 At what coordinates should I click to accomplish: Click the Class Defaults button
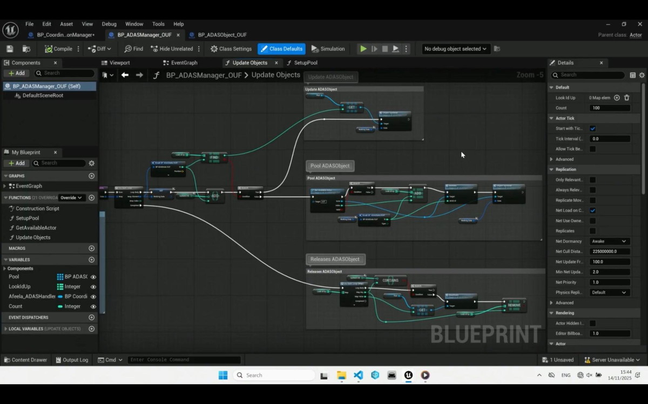281,49
